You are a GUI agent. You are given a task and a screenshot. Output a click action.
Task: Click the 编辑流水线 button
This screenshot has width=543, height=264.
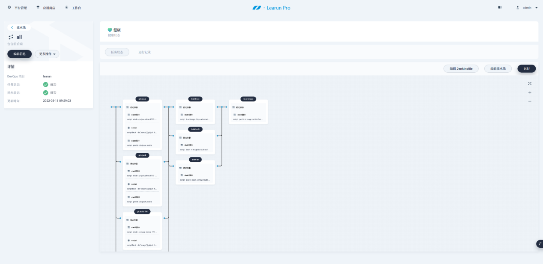coord(498,68)
